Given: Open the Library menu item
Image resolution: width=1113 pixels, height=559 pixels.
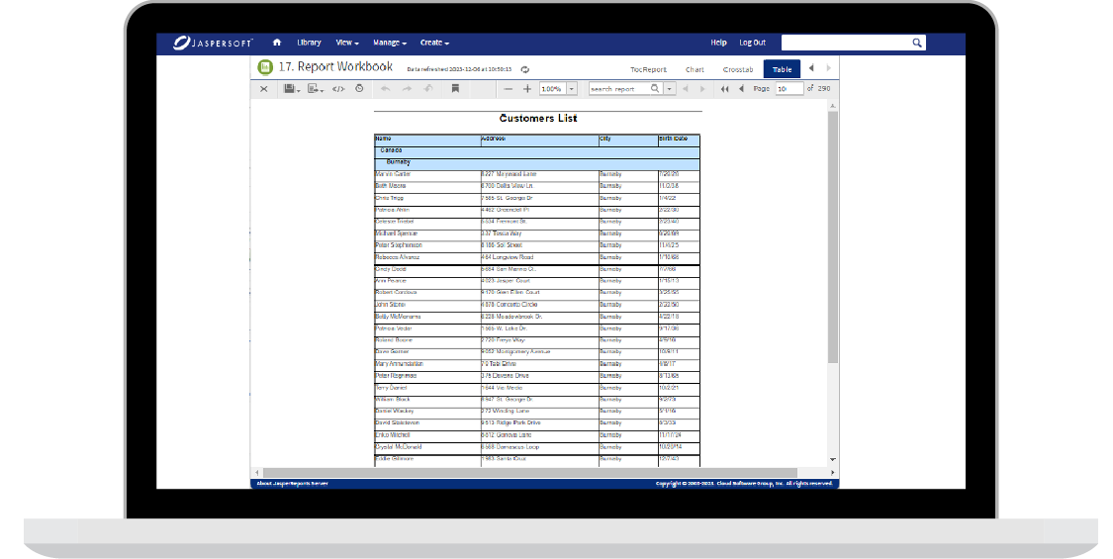Looking at the screenshot, I should [309, 43].
